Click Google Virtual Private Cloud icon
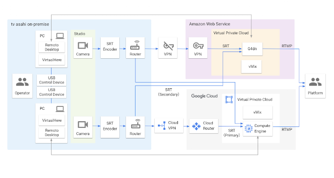The width and height of the screenshot is (334, 178). (x=229, y=99)
